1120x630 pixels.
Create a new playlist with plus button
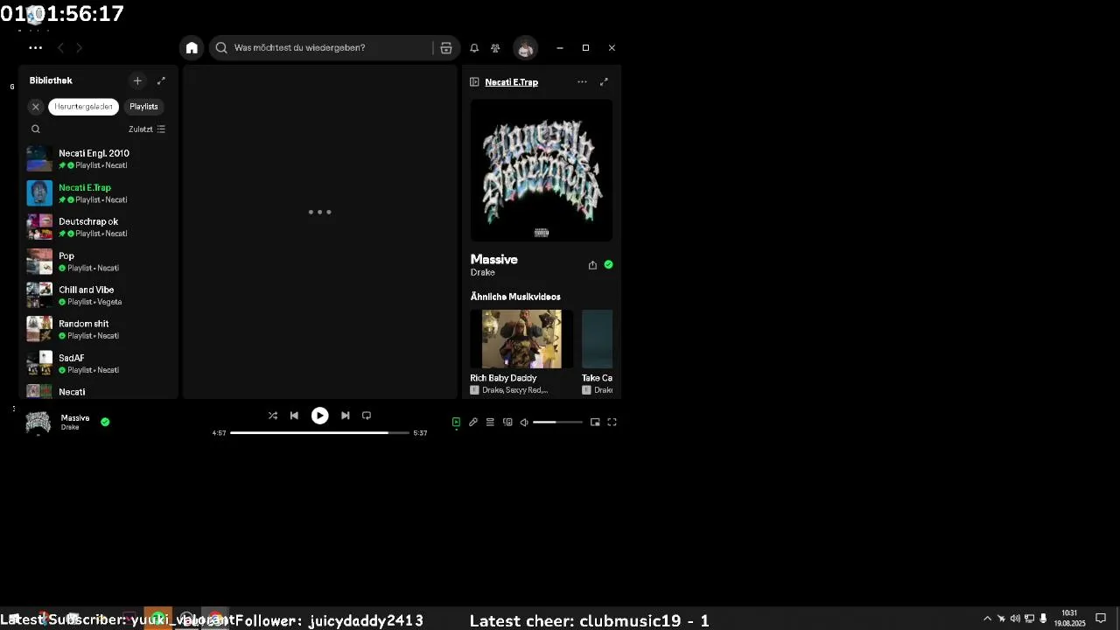(x=137, y=80)
